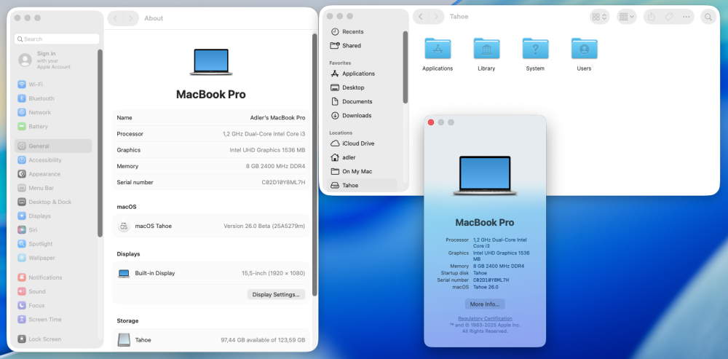Open Lock Screen settings

(53, 339)
